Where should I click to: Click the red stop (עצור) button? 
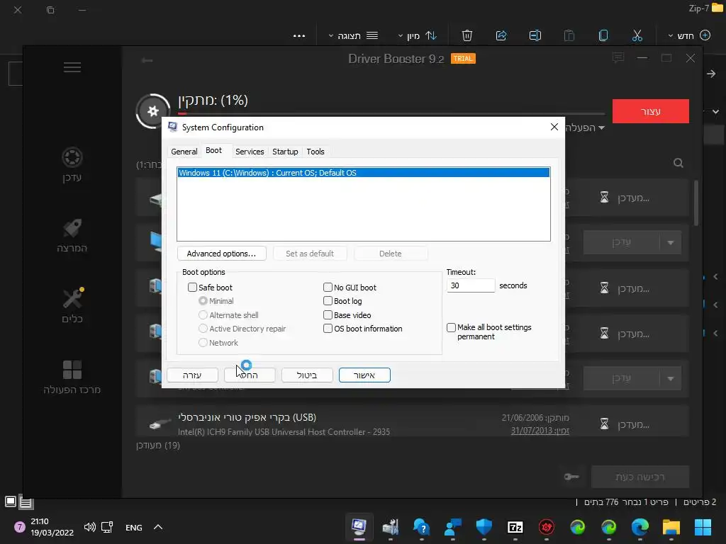tap(651, 111)
